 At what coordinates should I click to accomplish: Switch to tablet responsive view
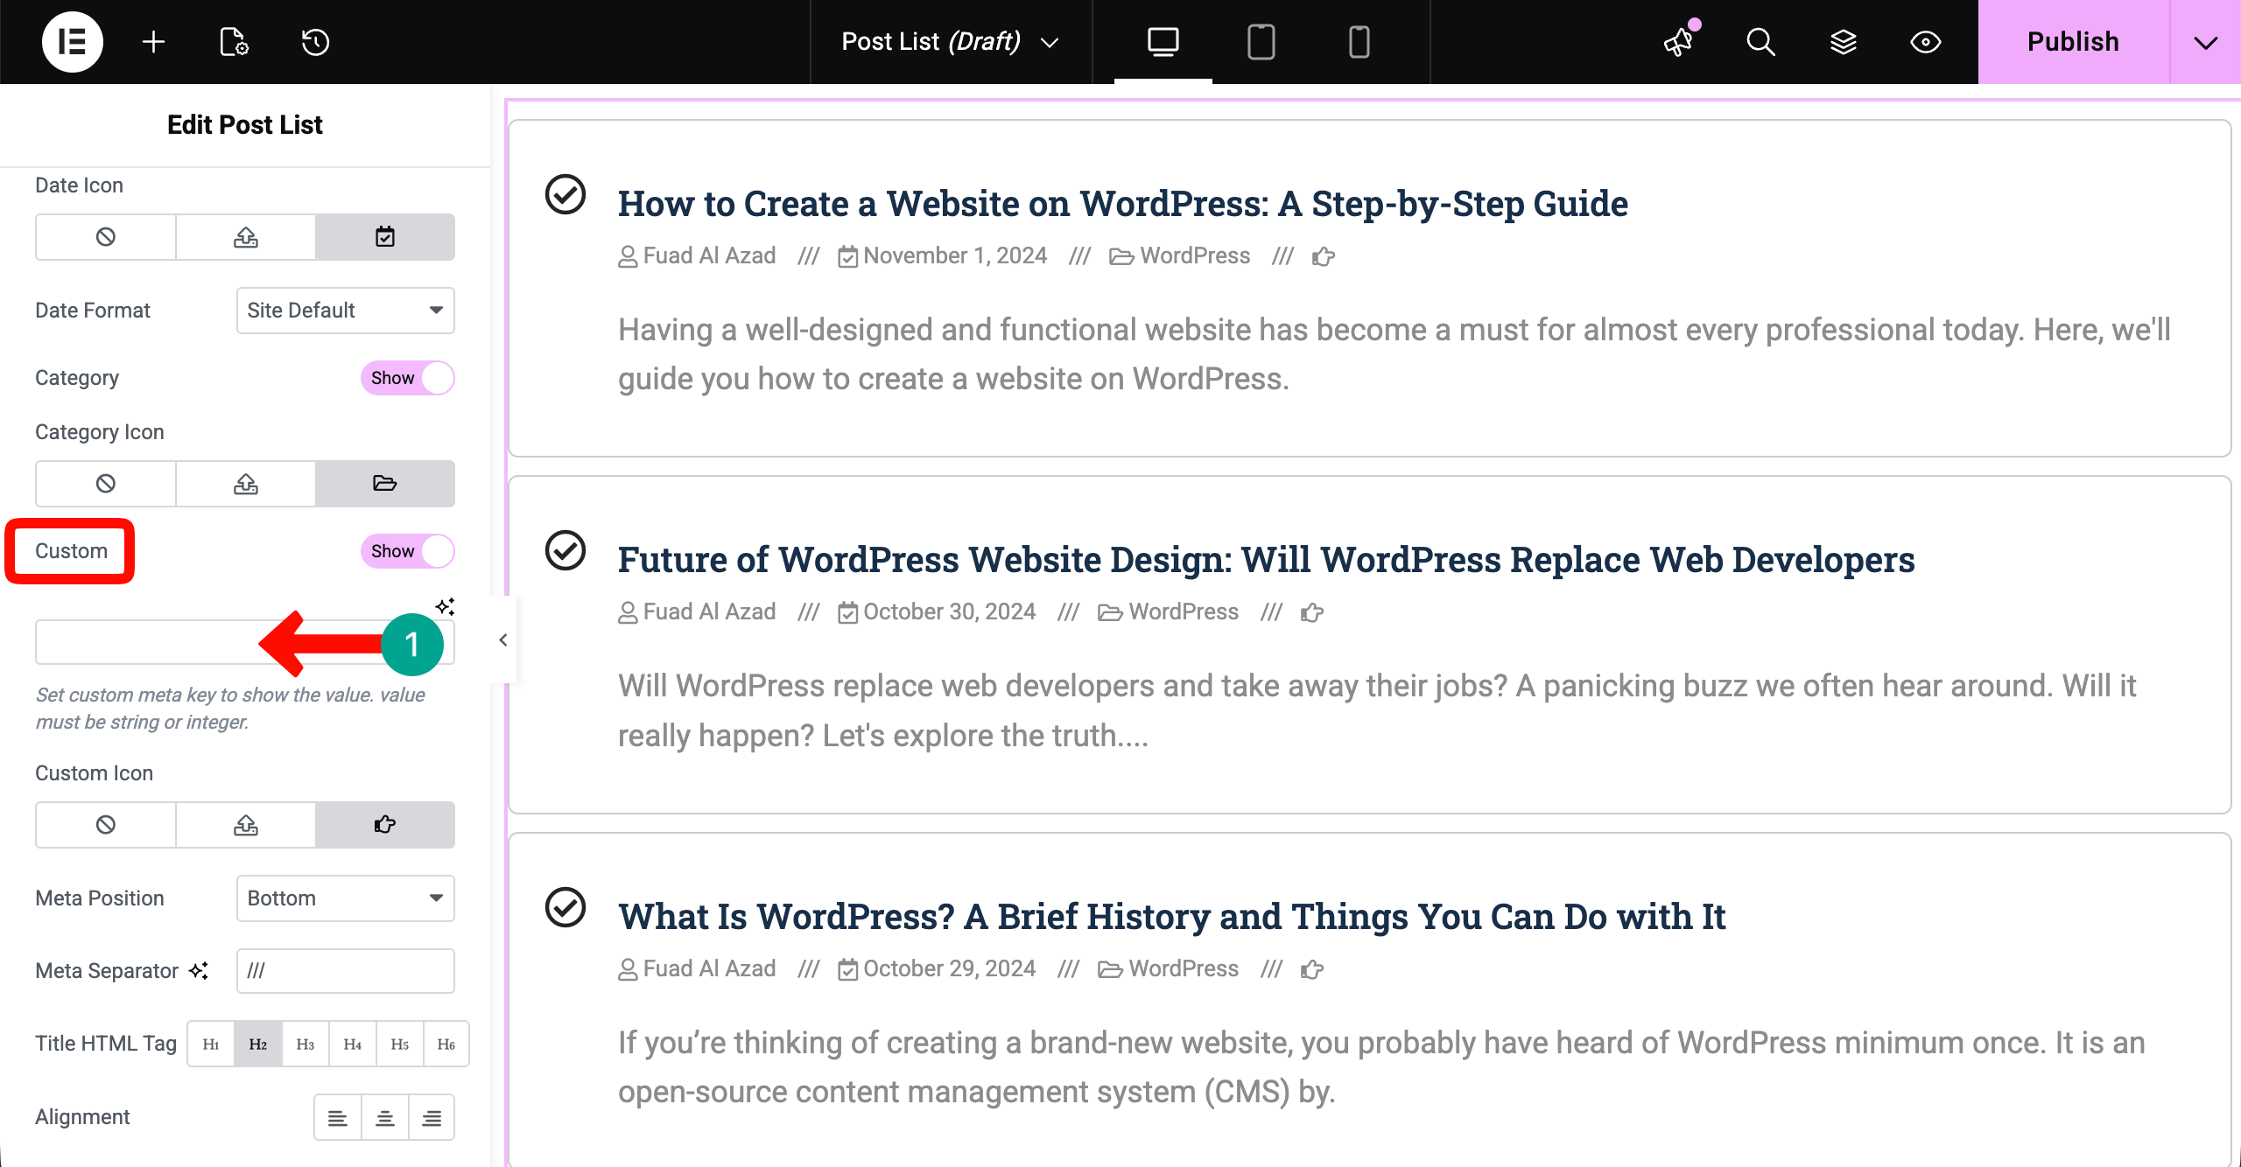pos(1261,41)
